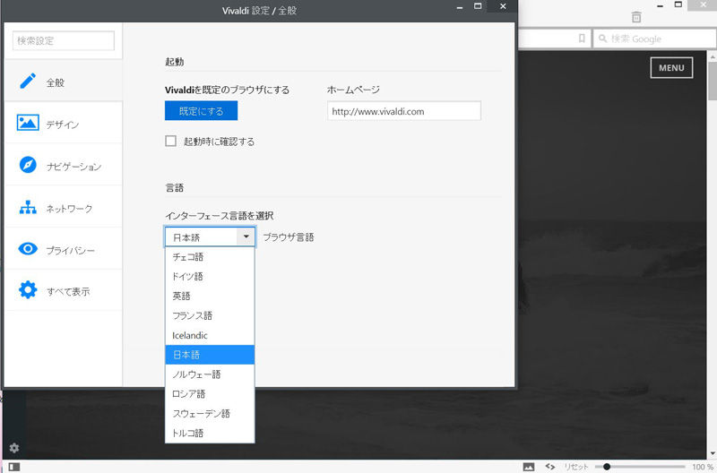Click the 検索 Google search field
717x473 pixels.
point(655,39)
